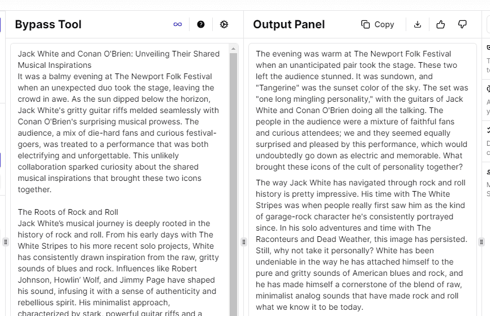Give the output a thumbs down

(462, 24)
